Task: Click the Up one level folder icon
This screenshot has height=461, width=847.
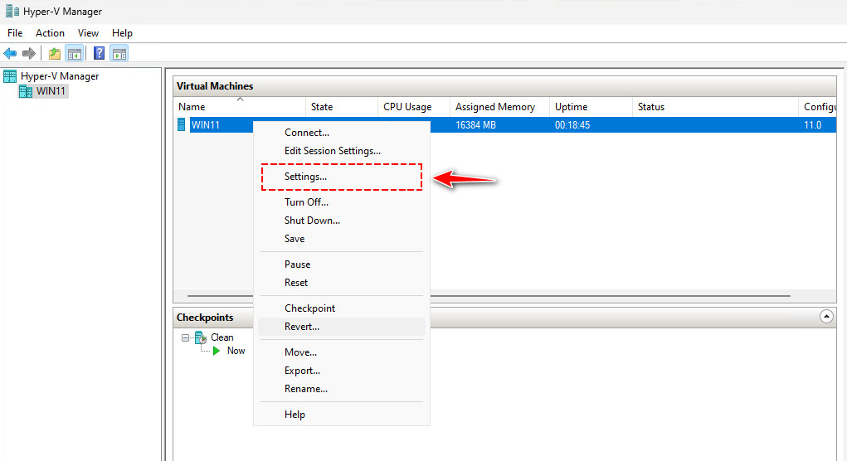Action: (x=55, y=53)
